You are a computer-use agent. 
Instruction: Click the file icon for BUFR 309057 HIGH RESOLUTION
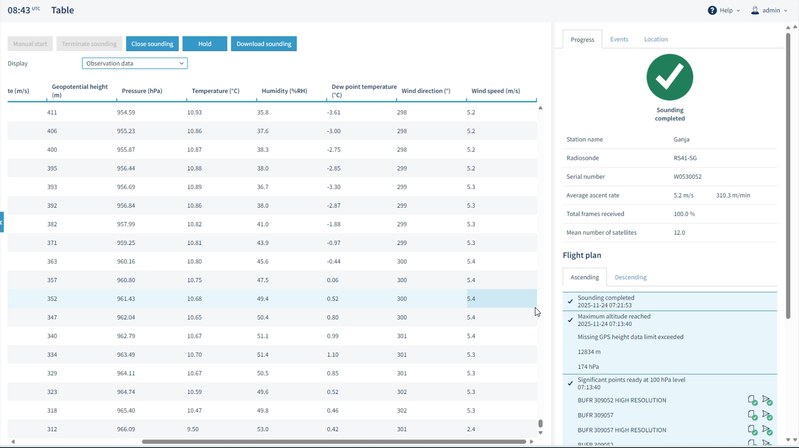pyautogui.click(x=752, y=430)
